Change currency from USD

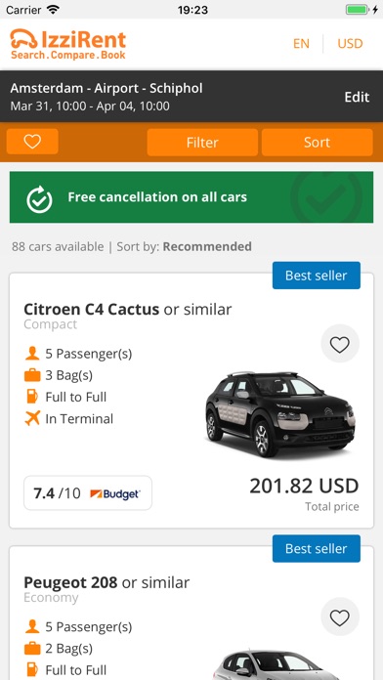click(x=350, y=44)
